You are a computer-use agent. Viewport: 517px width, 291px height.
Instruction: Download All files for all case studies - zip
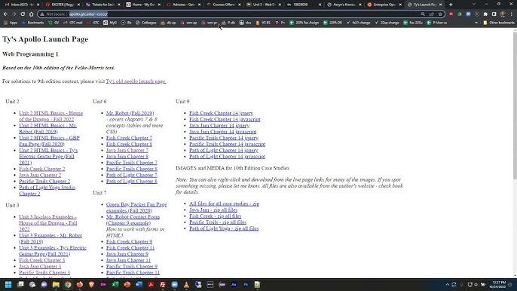tap(225, 204)
